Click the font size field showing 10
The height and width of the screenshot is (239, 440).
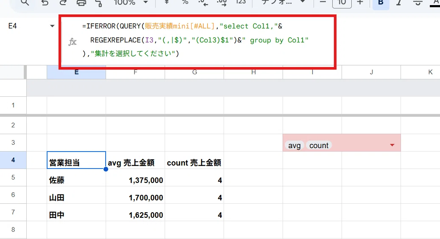click(x=342, y=3)
